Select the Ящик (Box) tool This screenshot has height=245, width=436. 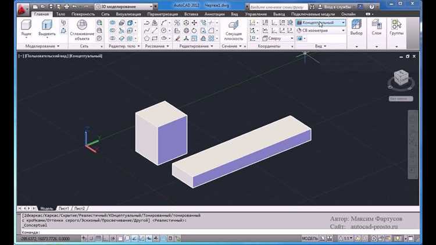pyautogui.click(x=26, y=28)
